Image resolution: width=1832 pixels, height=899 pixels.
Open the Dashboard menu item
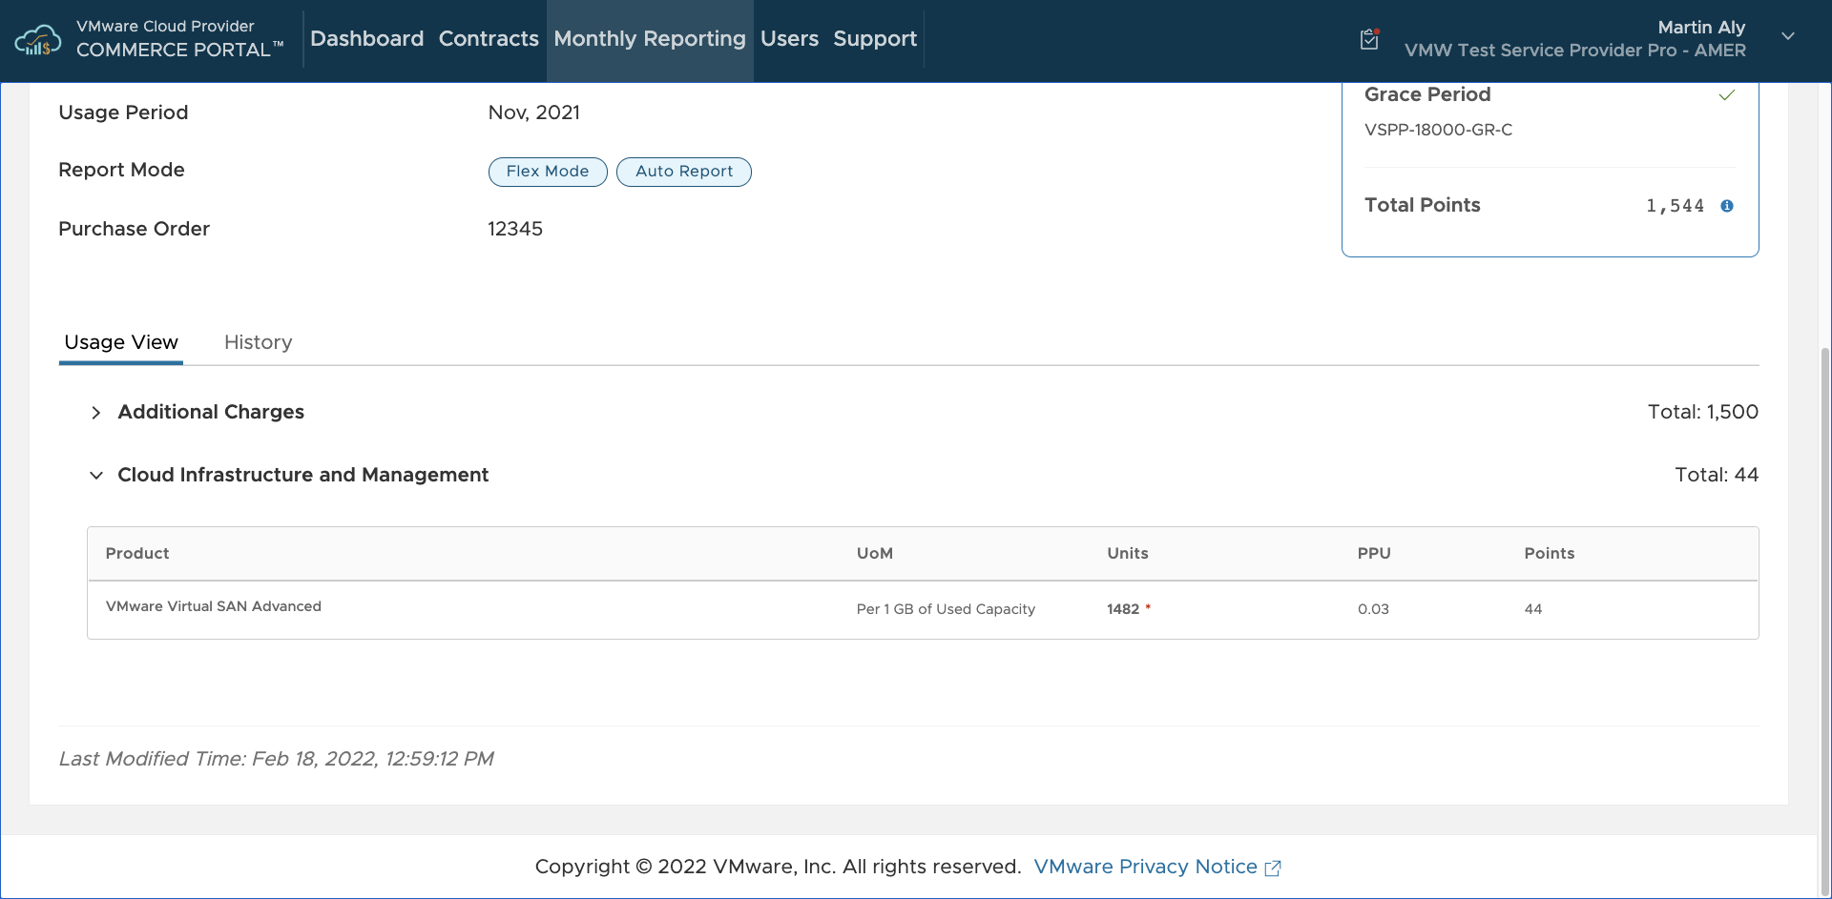click(x=366, y=39)
